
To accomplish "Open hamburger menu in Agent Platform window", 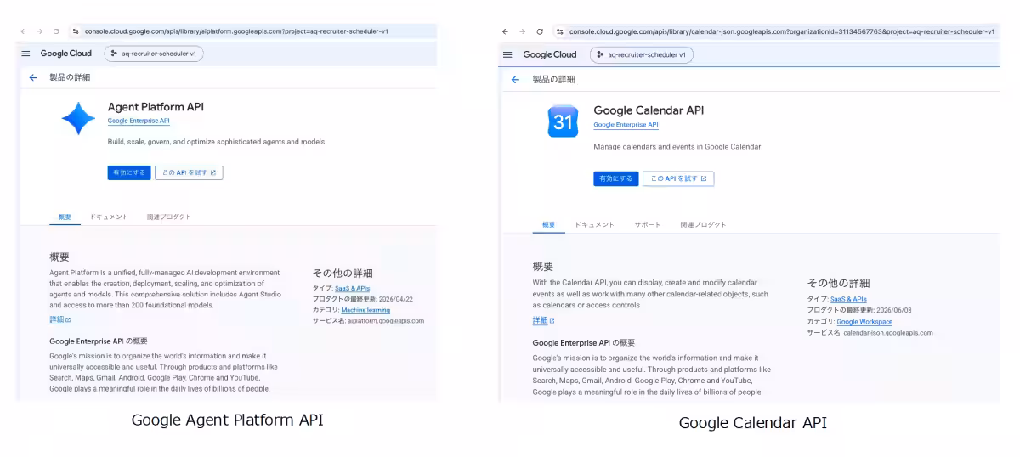I will point(25,54).
